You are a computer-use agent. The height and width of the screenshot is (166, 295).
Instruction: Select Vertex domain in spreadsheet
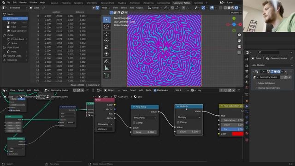pos(15,18)
